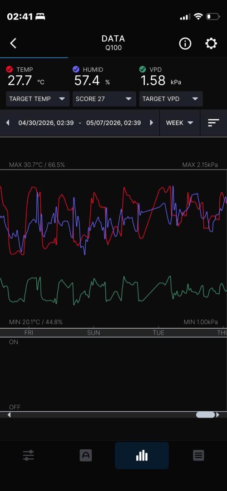227x491 pixels.
Task: Expand the SCORE 27 dropdown
Action: point(104,99)
